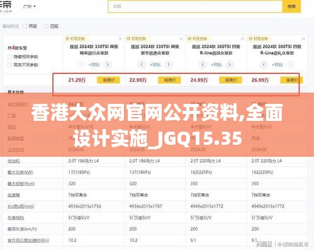The image size is (314, 250).
Task: Move first 380TSI R-line column left
Action: 203,64
